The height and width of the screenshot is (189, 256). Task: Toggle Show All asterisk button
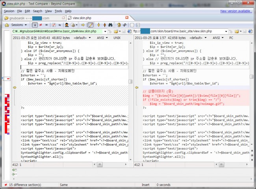34,25
